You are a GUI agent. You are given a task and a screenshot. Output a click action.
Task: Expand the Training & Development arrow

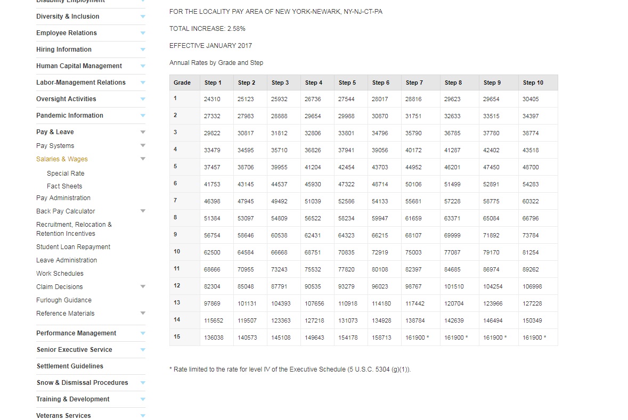pyautogui.click(x=143, y=399)
